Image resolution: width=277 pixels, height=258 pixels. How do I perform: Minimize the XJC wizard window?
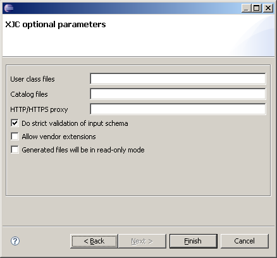click(246, 8)
